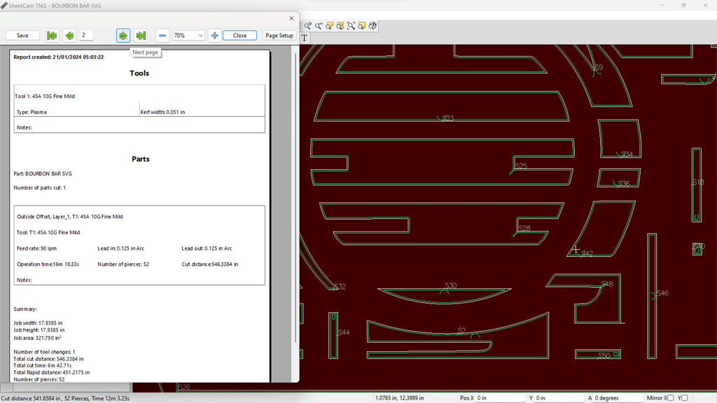Viewport: 717px width, 403px height.
Task: Select contour label S48 in drawing
Action: pos(607,284)
